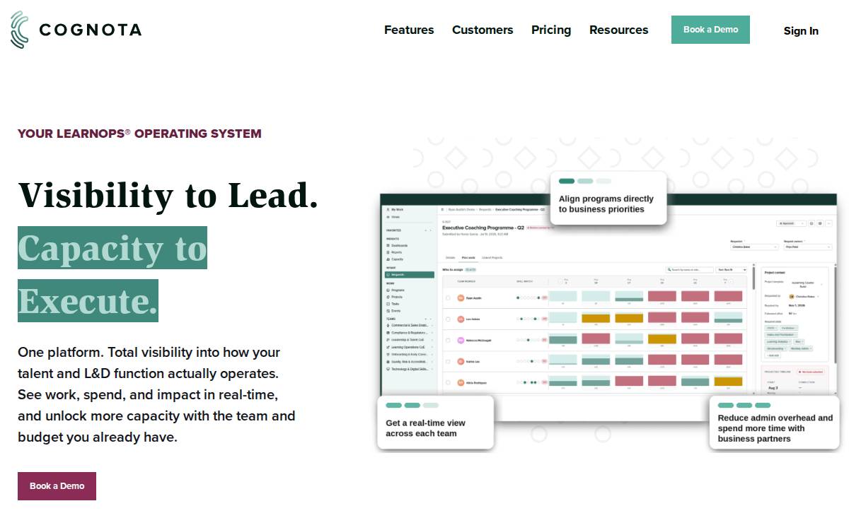Open the Requestor dropdown

754,247
